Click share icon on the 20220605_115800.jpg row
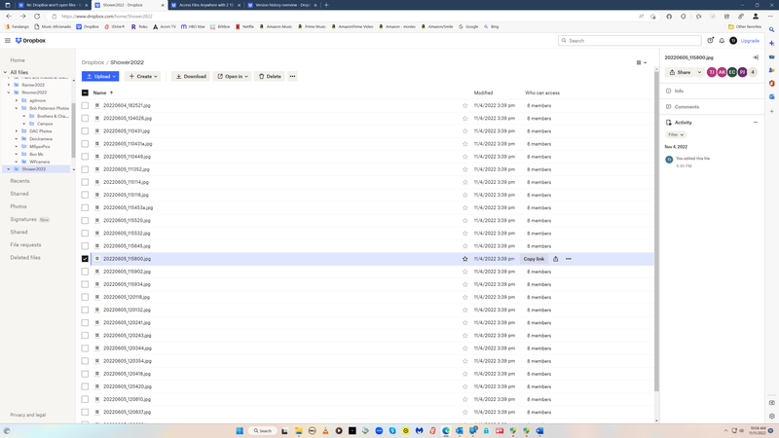779x438 pixels. click(555, 259)
